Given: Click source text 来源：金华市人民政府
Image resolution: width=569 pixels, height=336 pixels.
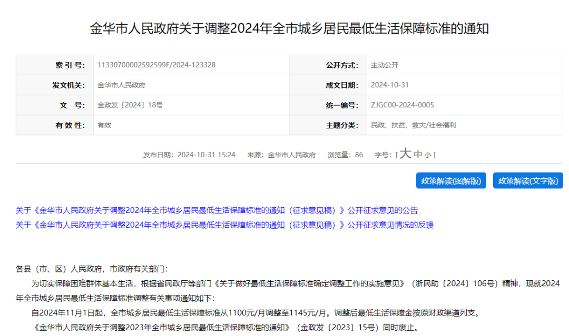Looking at the screenshot, I should pos(281,155).
